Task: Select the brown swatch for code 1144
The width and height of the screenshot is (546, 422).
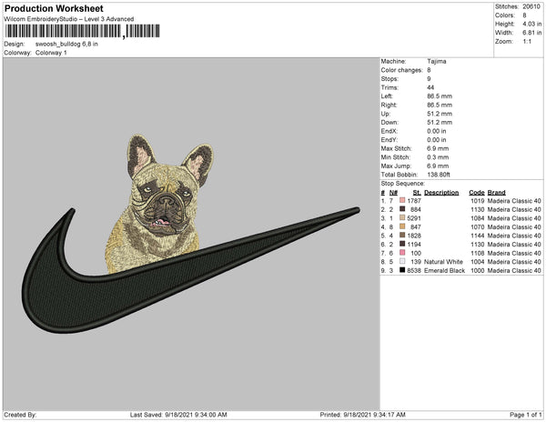Action: pyautogui.click(x=402, y=236)
